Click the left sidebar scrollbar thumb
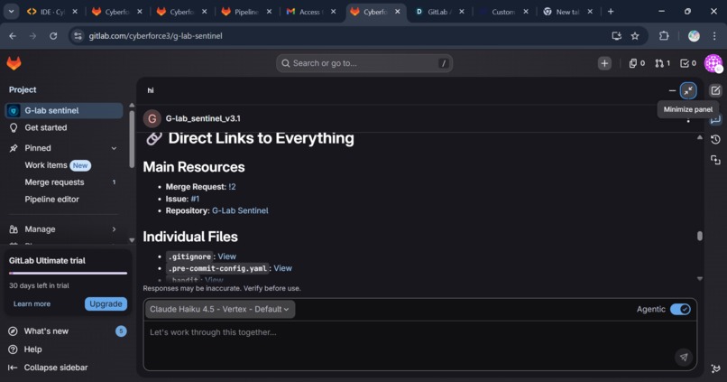The height and width of the screenshot is (382, 727). click(x=132, y=139)
